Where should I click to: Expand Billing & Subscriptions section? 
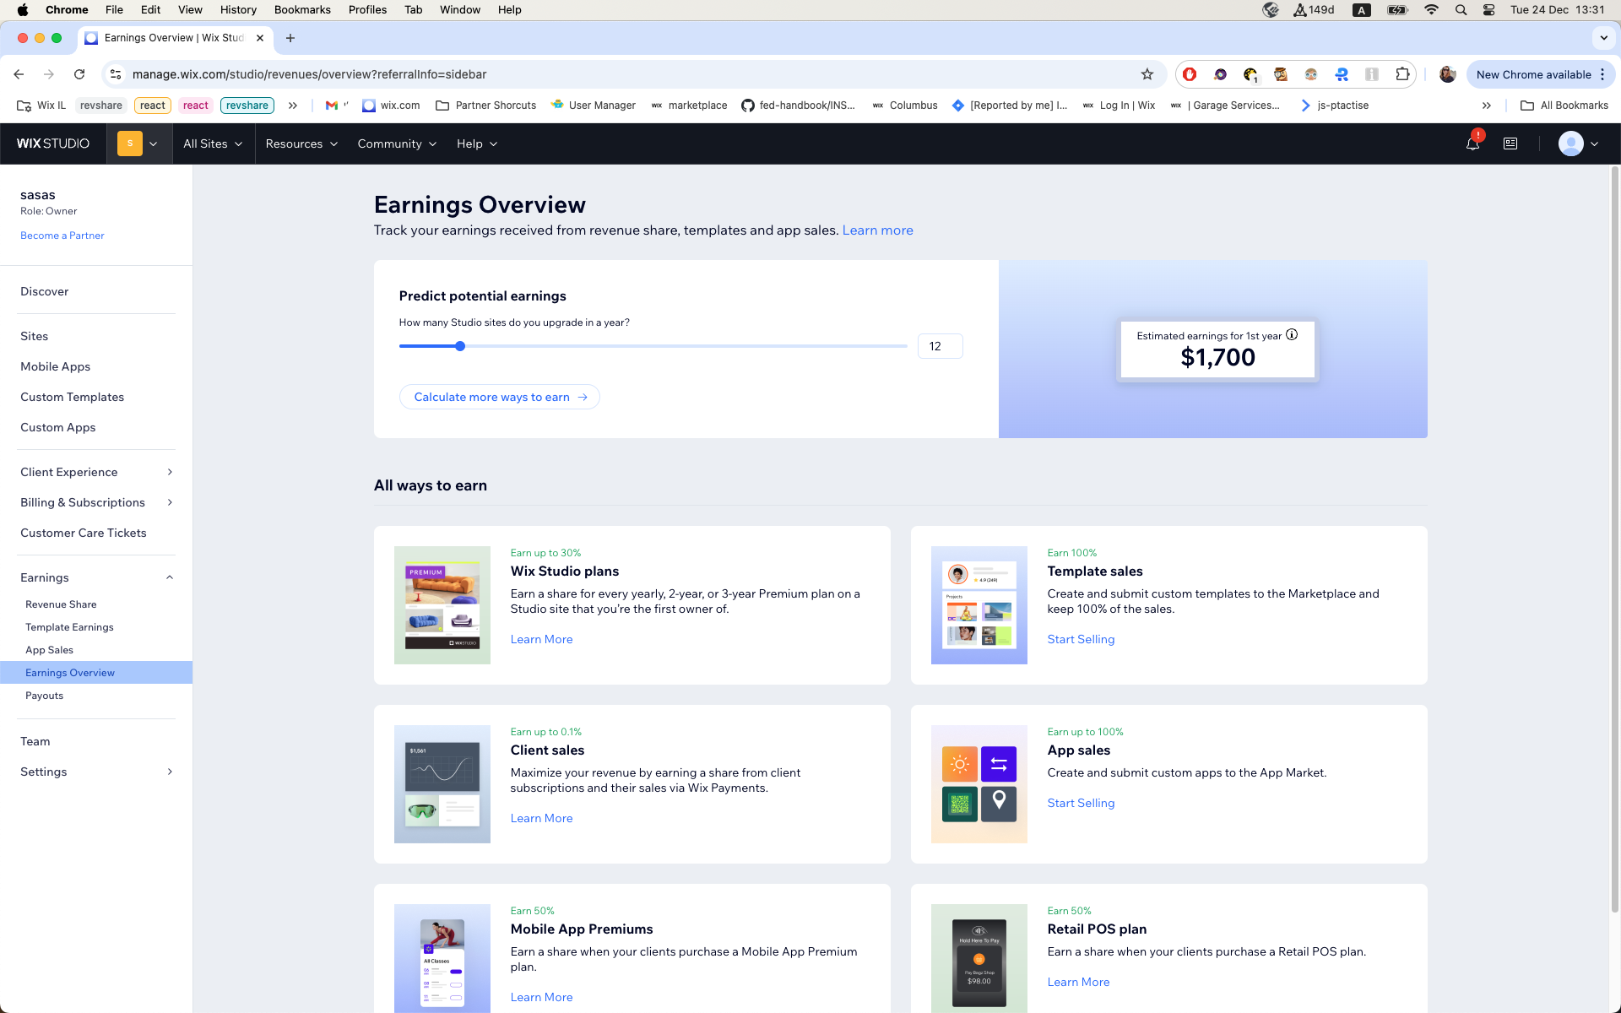pyautogui.click(x=96, y=502)
